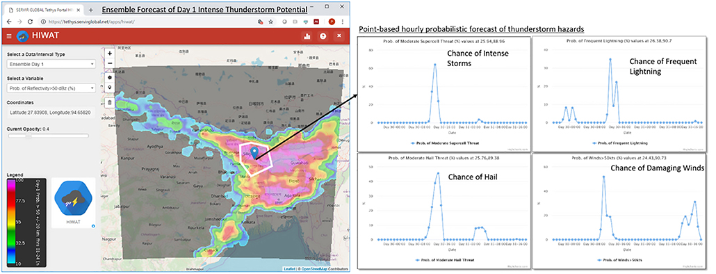Open the chart view icon in the red header
Viewport: 716px width, 274px height.
[307, 36]
